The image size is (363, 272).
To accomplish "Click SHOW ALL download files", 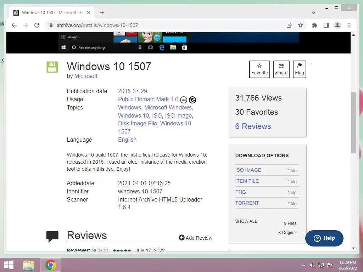I will (246, 221).
